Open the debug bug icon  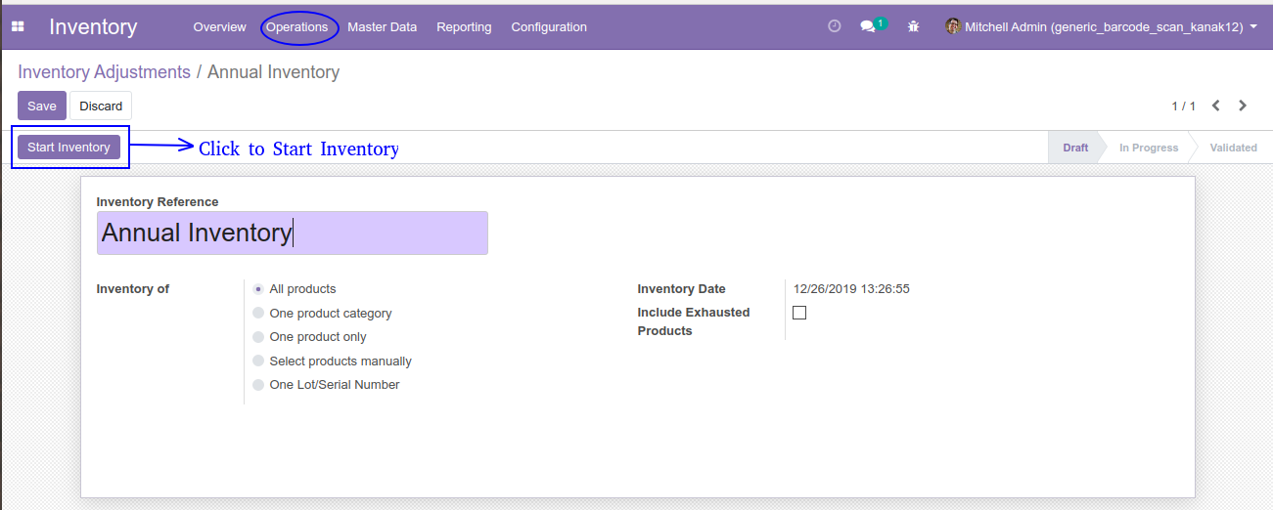coord(914,27)
